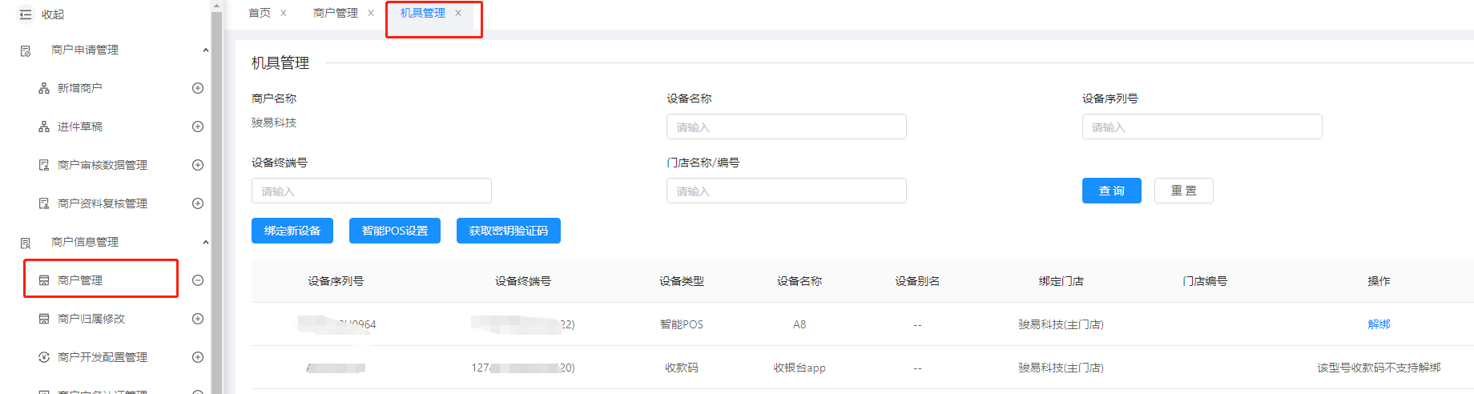Select the 机具管理 tab

click(x=423, y=13)
